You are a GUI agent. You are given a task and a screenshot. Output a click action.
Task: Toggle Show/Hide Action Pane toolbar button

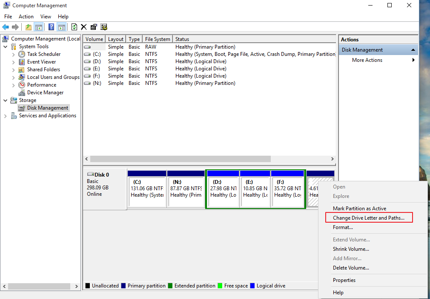pyautogui.click(x=61, y=27)
